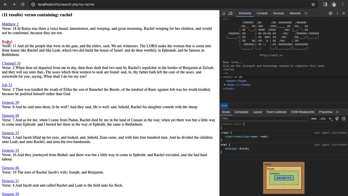Show more DevTools main tabs
The image size is (348, 196).
[306, 13]
